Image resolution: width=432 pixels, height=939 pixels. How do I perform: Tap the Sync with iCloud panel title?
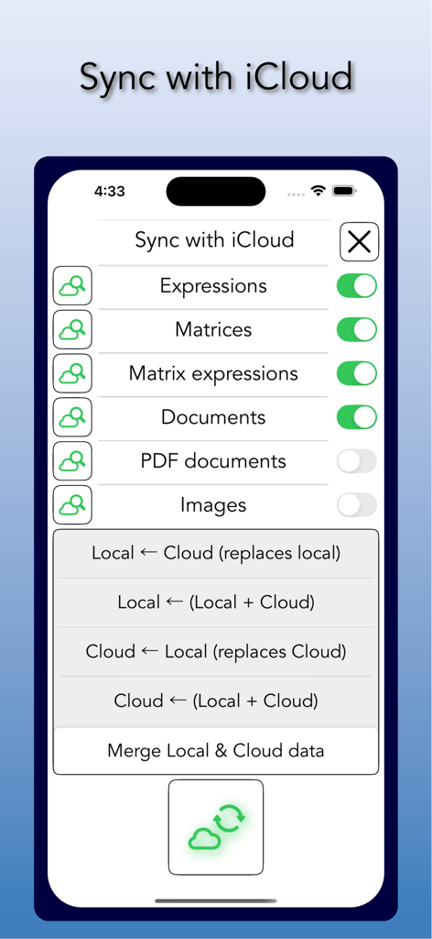pyautogui.click(x=214, y=240)
